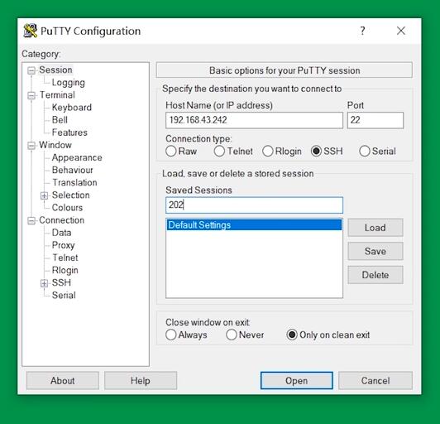Open the Telnet category in the tree
The image size is (440, 424).
point(65,258)
